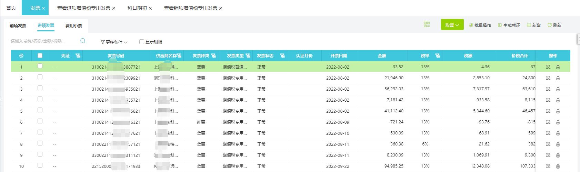
Task: Click 生成凭证 button
Action: (x=509, y=25)
